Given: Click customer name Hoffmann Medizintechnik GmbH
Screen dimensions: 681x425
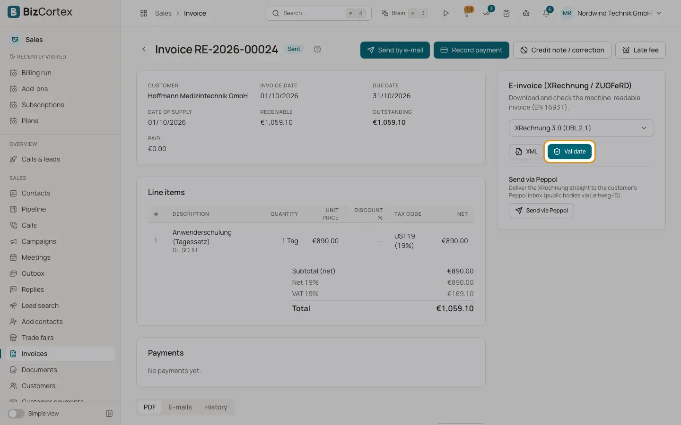Looking at the screenshot, I should click(x=198, y=96).
